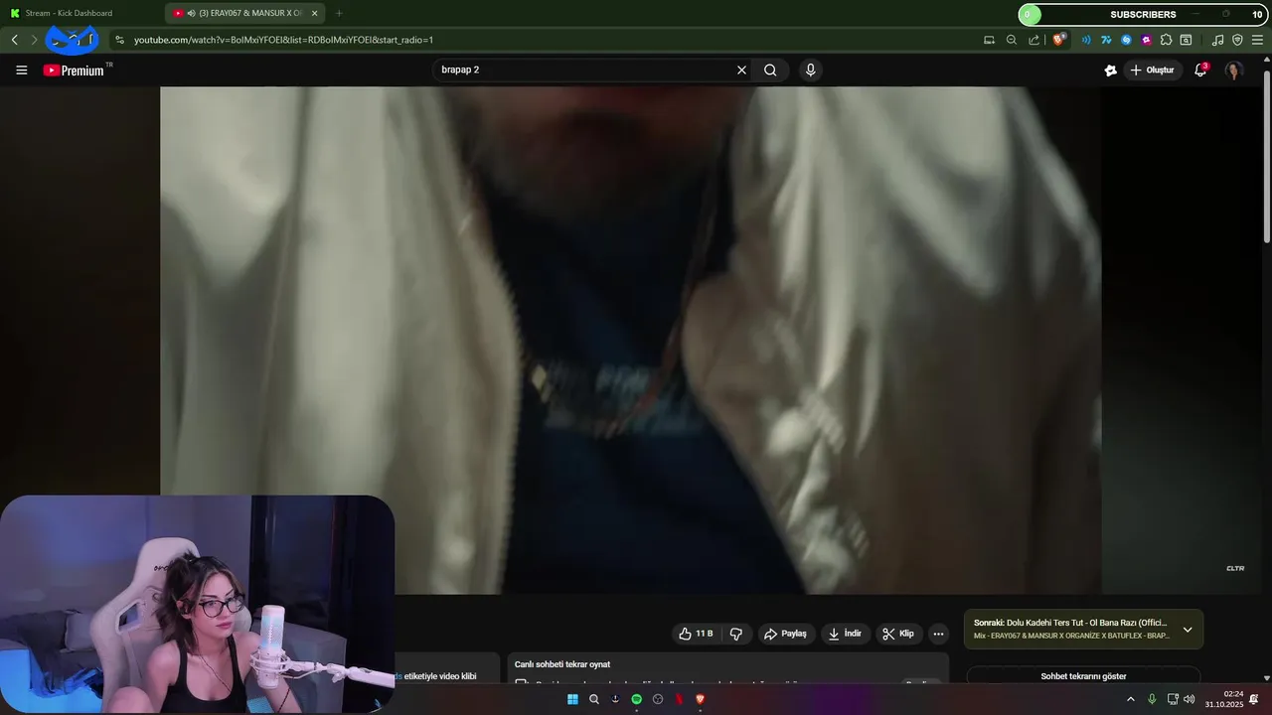Focus the YouTube search field
This screenshot has width=1272, height=715.
(586, 70)
